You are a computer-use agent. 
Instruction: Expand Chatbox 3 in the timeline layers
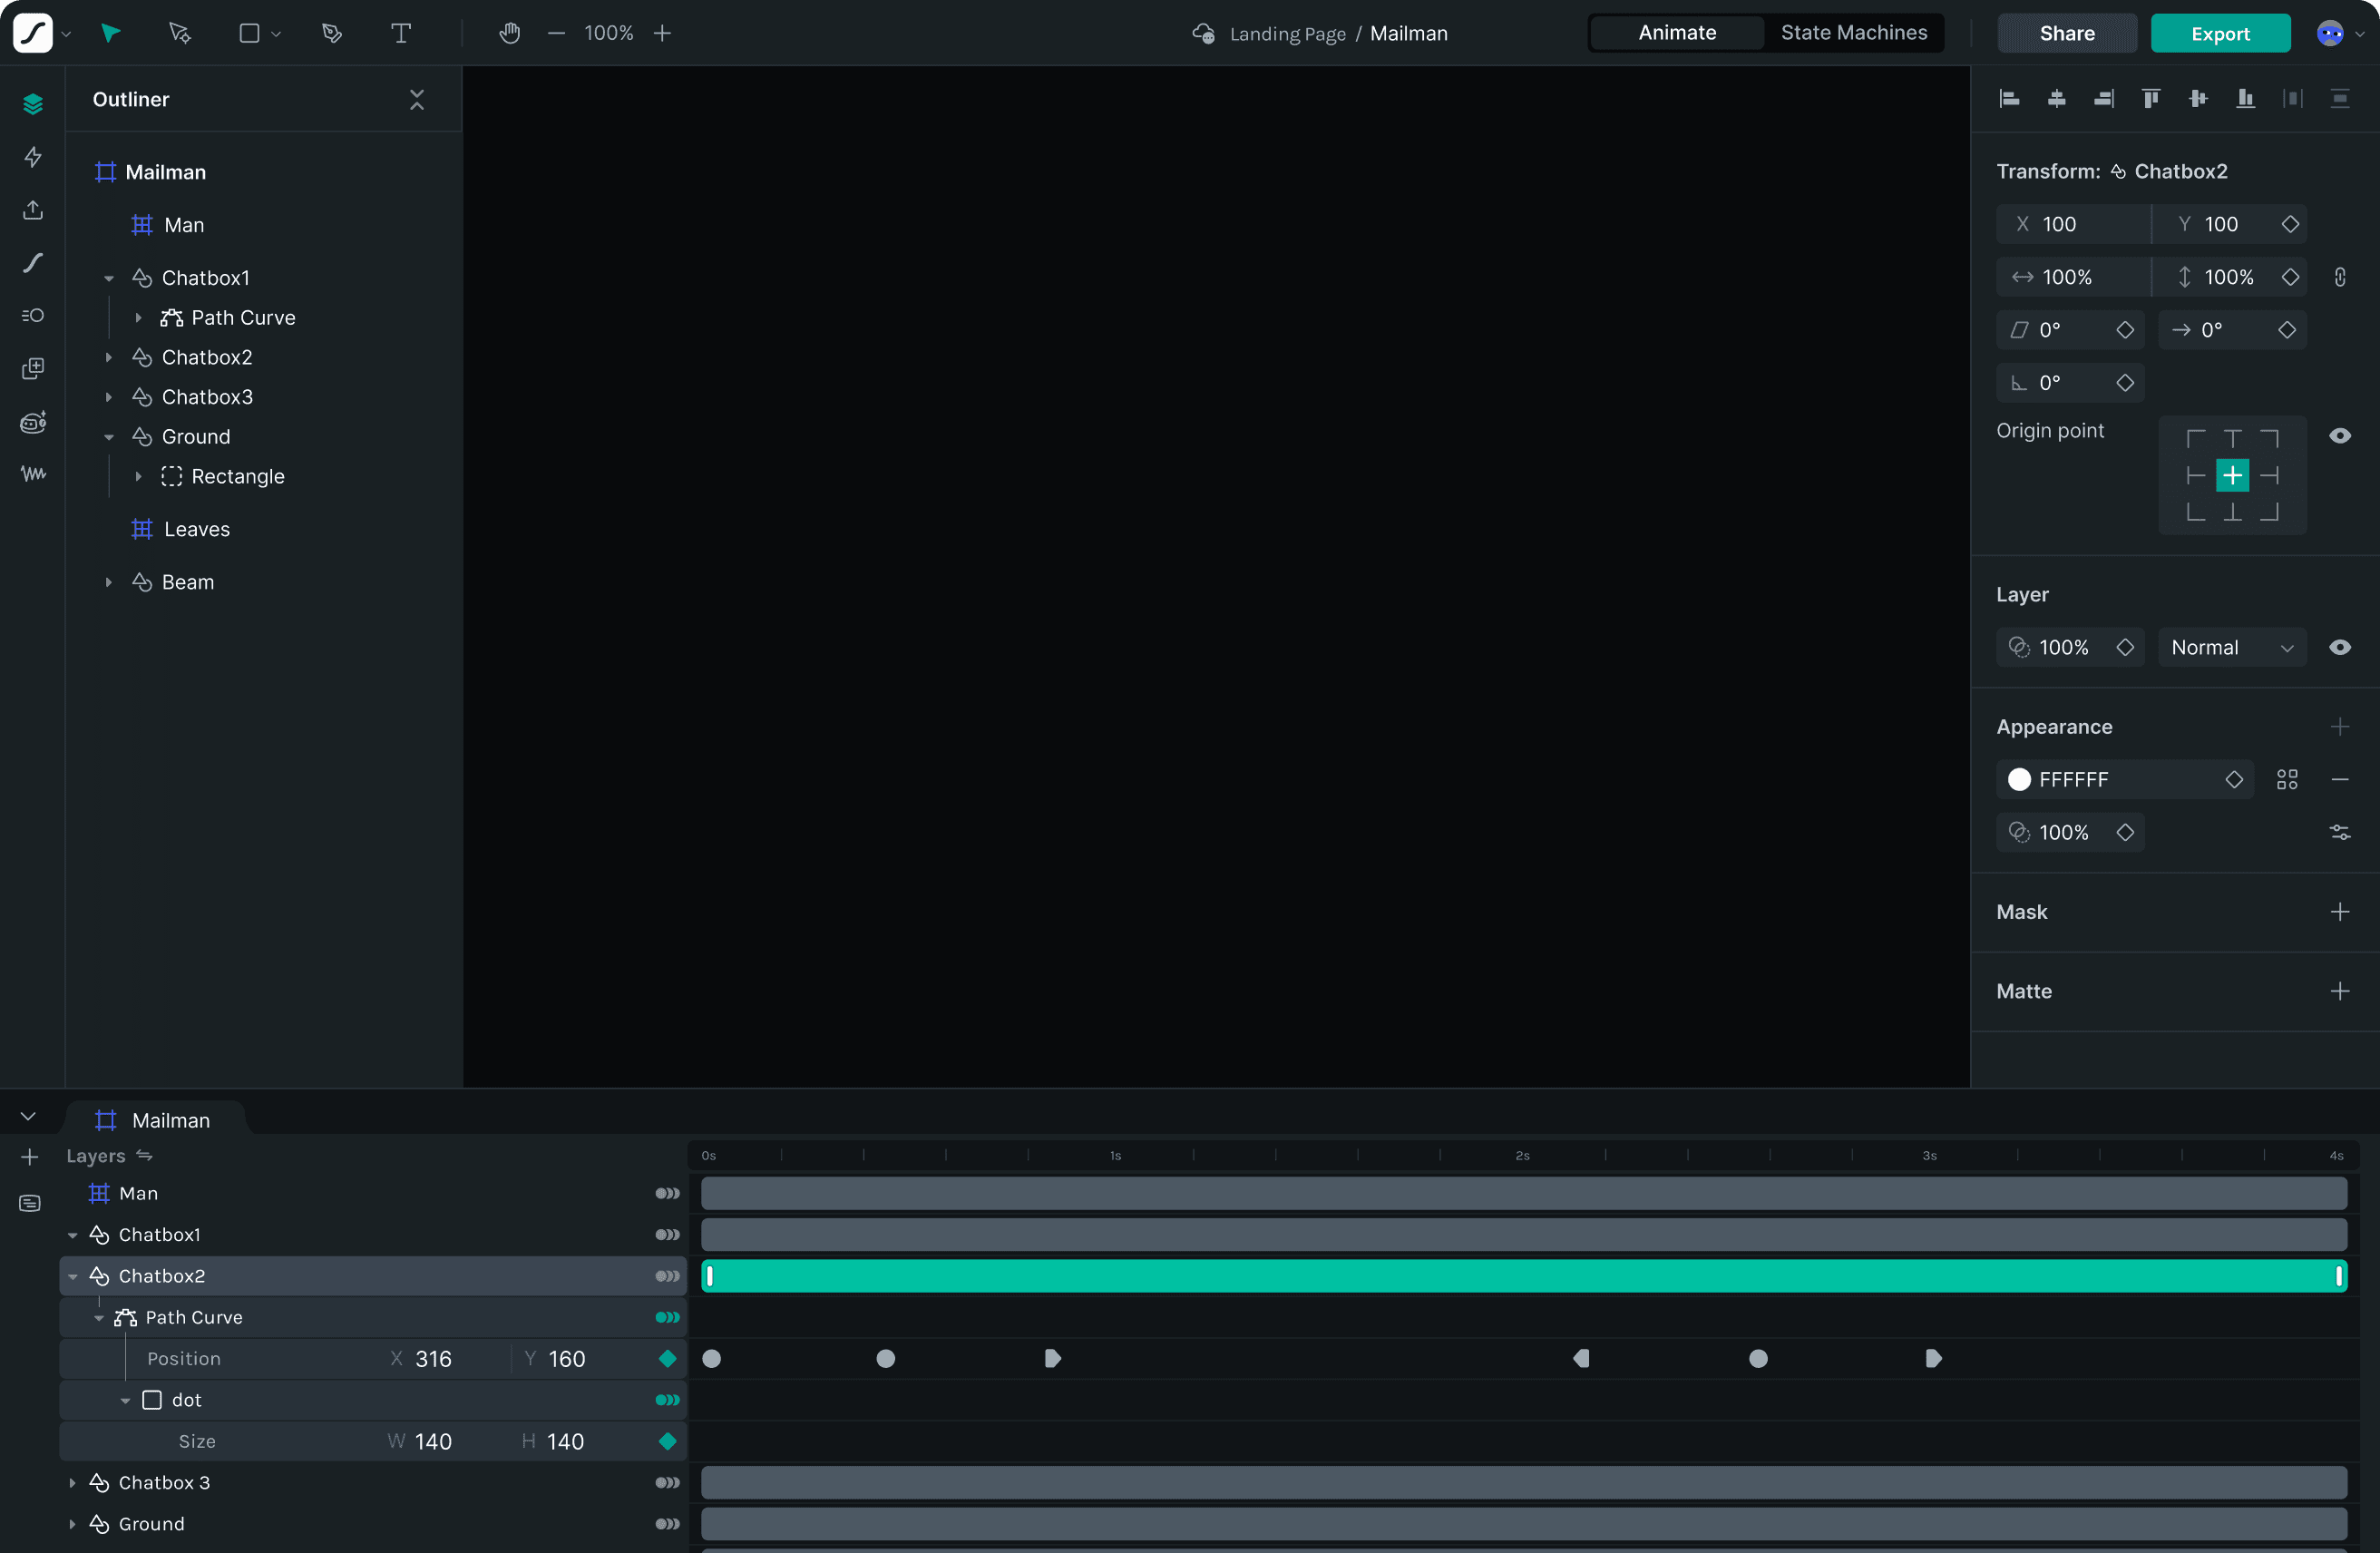(x=72, y=1483)
